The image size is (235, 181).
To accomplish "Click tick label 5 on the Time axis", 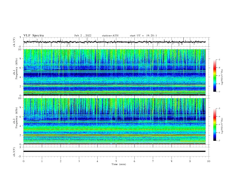I will click(x=116, y=161).
